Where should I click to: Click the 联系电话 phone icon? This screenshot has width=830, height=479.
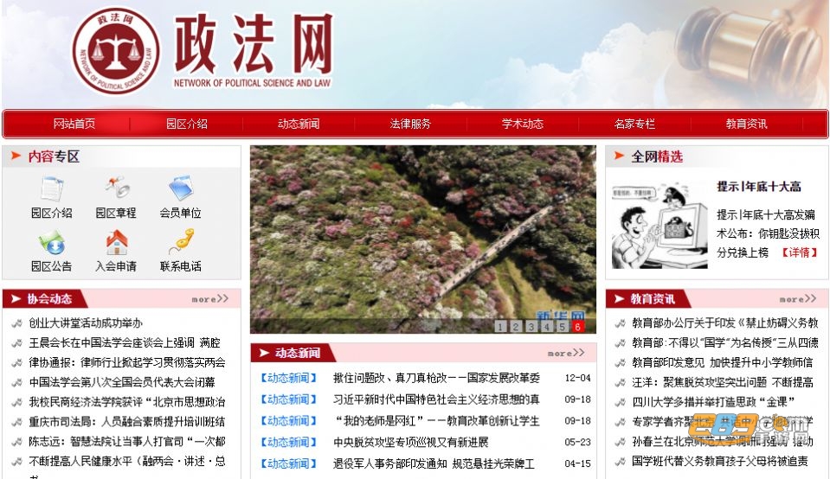(x=180, y=241)
